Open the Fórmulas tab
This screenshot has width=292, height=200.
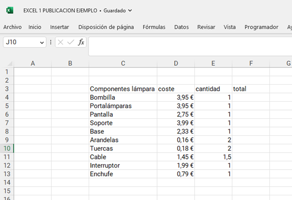click(154, 27)
